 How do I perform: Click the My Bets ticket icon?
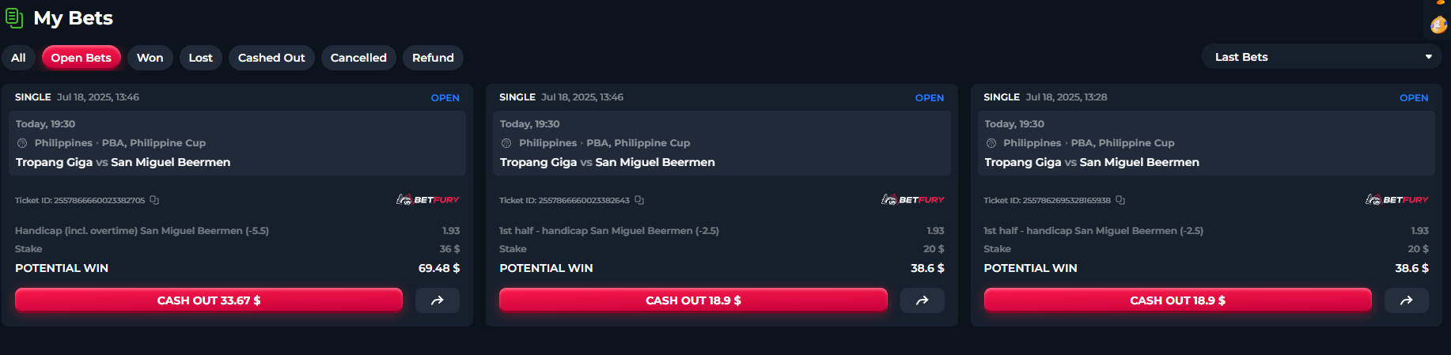pyautogui.click(x=14, y=17)
